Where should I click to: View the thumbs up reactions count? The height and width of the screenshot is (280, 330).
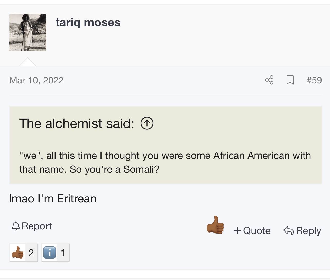pyautogui.click(x=24, y=253)
